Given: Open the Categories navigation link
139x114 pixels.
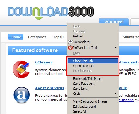Looking at the screenshot, I should click(37, 37).
